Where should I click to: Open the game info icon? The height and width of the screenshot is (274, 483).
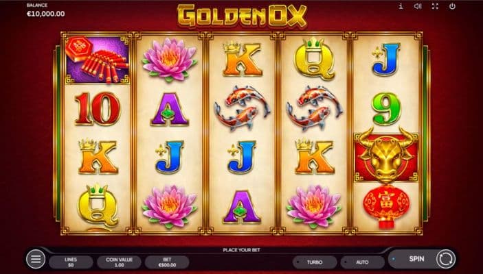(401, 6)
